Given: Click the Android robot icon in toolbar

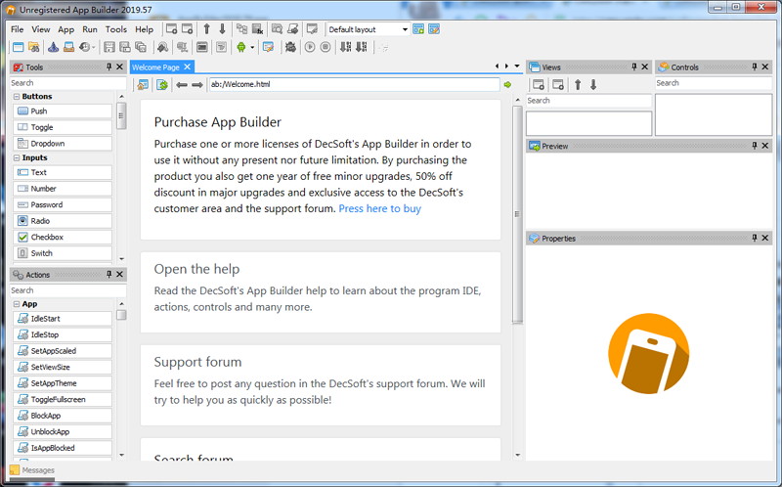Looking at the screenshot, I should 241,47.
